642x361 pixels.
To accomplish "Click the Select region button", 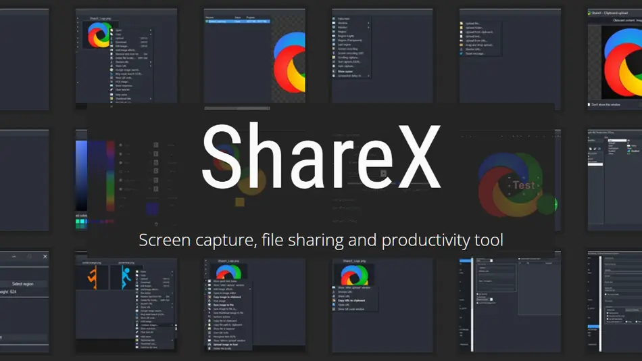I will coord(23,283).
